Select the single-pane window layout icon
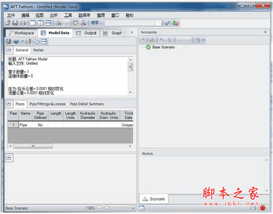The height and width of the screenshot is (214, 273). [x=33, y=23]
